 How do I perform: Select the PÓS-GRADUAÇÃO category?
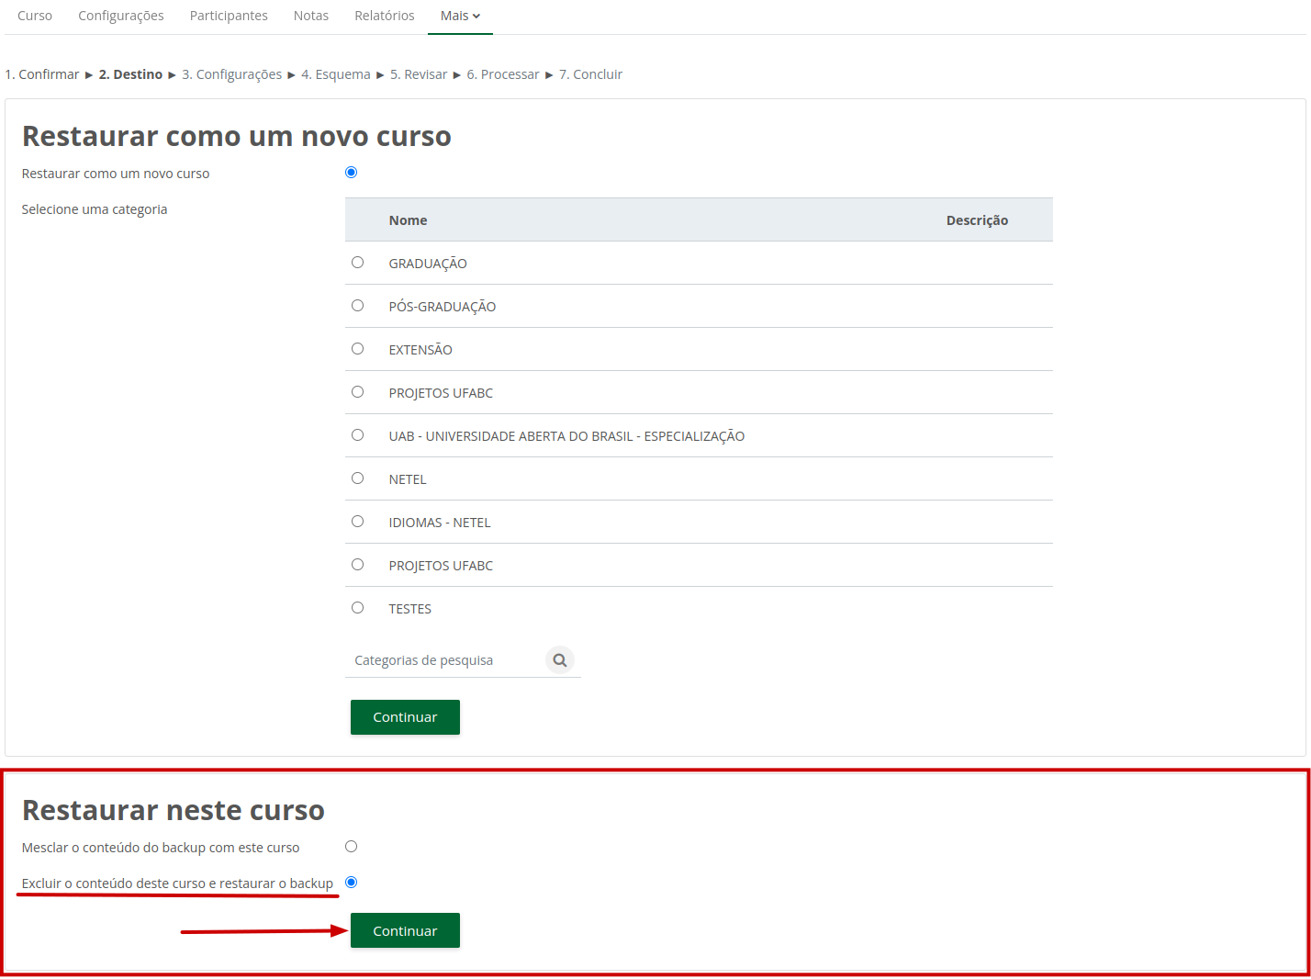point(358,305)
